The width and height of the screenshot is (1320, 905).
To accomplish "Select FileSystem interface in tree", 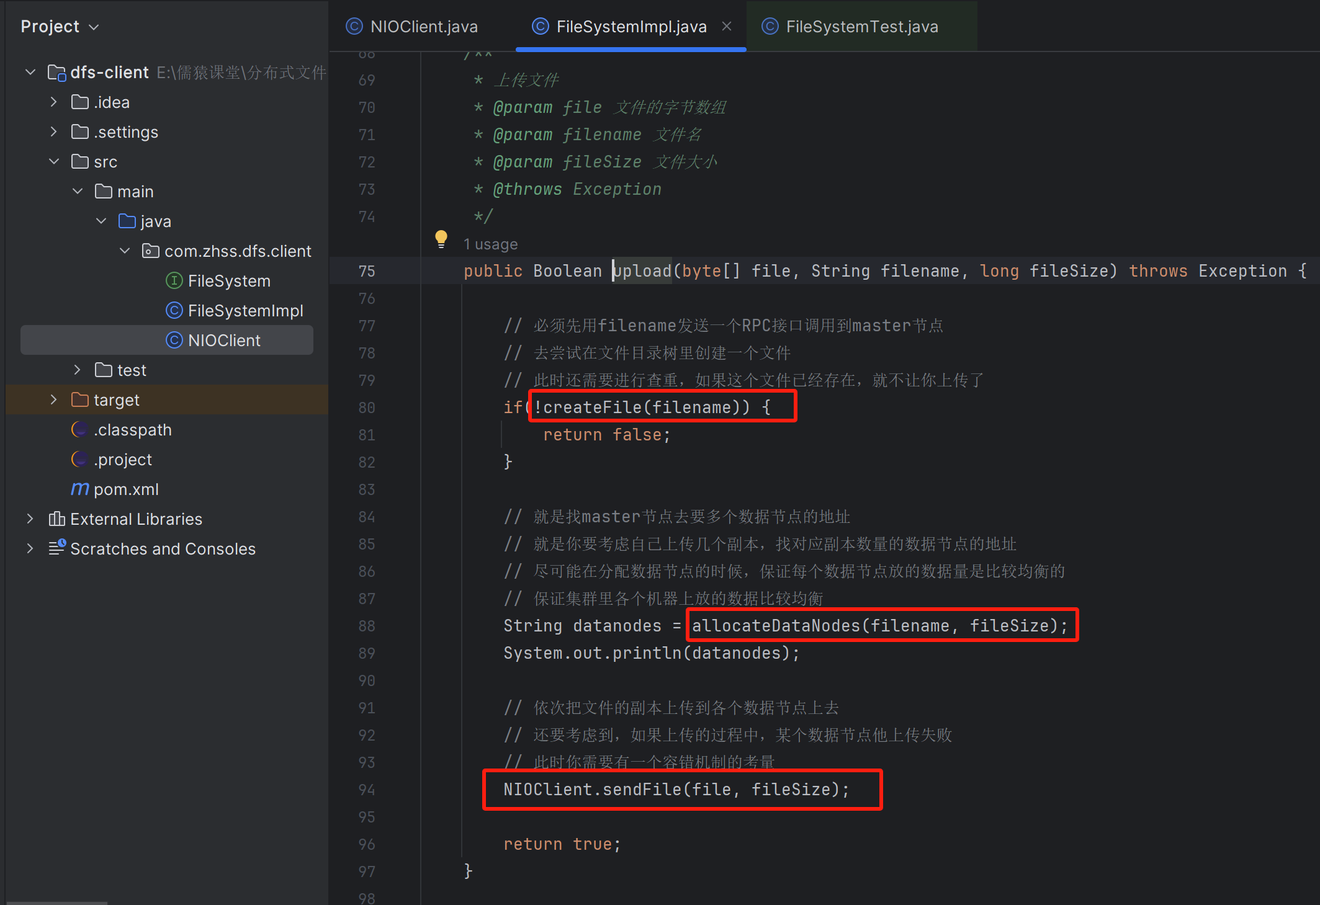I will click(229, 281).
